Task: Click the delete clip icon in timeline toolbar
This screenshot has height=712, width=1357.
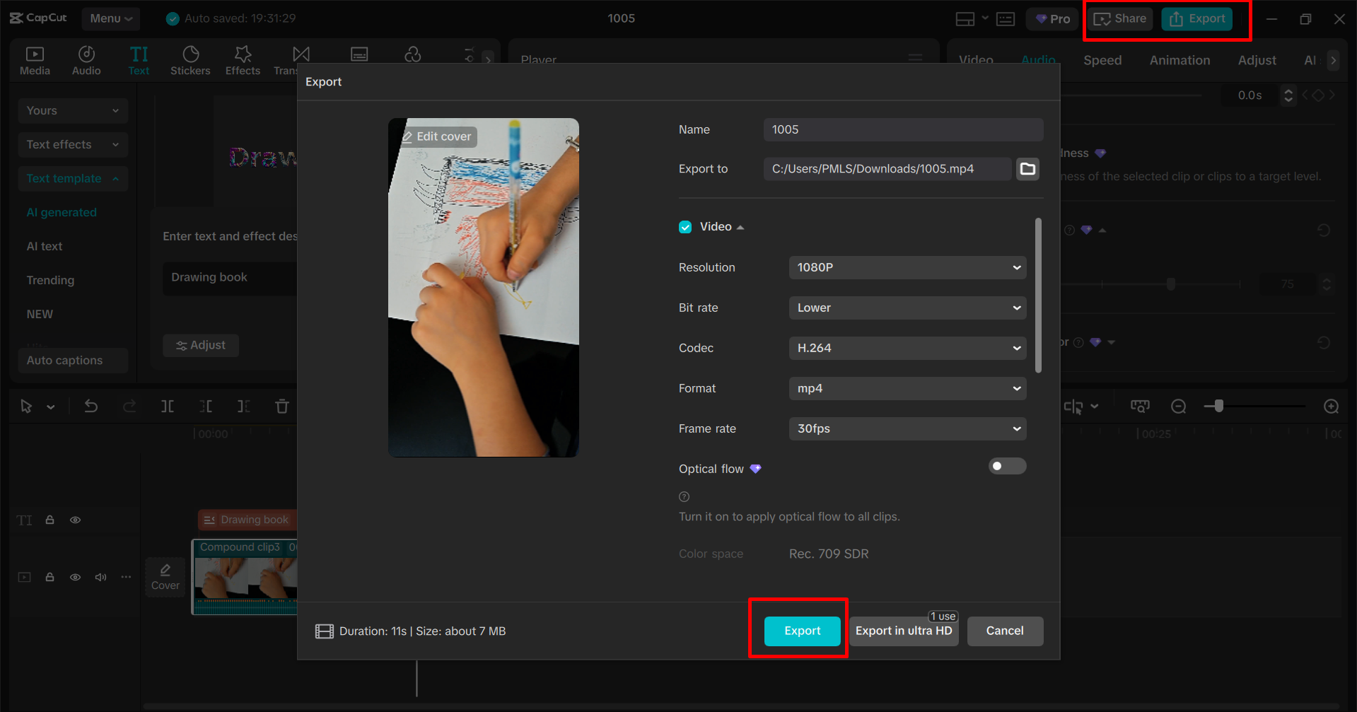Action: (281, 406)
